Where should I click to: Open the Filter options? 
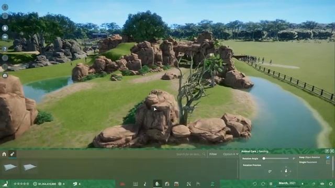click(x=213, y=154)
